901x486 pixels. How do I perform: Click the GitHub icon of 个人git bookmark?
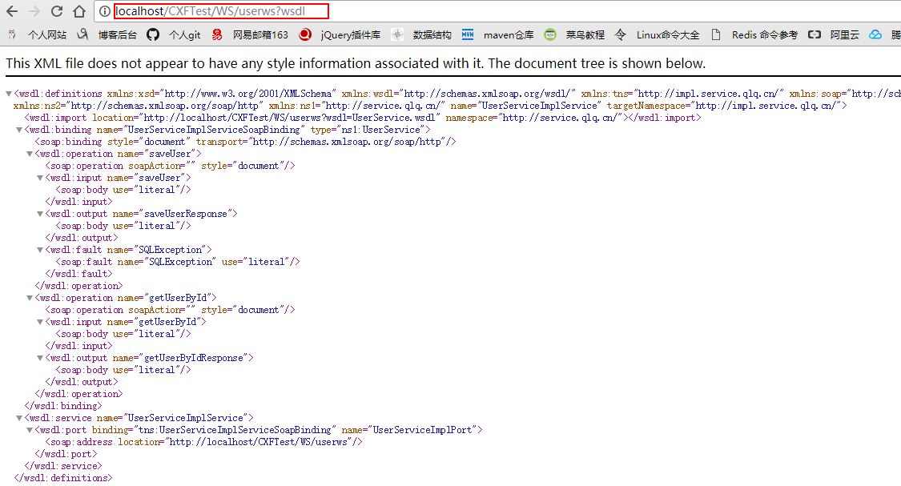(x=153, y=35)
